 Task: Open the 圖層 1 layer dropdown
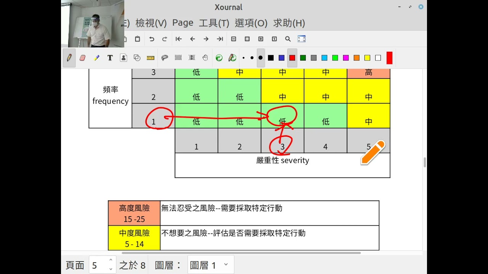coord(211,265)
